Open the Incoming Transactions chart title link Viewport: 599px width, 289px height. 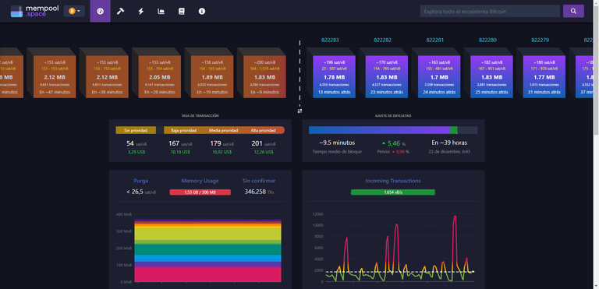tap(393, 181)
